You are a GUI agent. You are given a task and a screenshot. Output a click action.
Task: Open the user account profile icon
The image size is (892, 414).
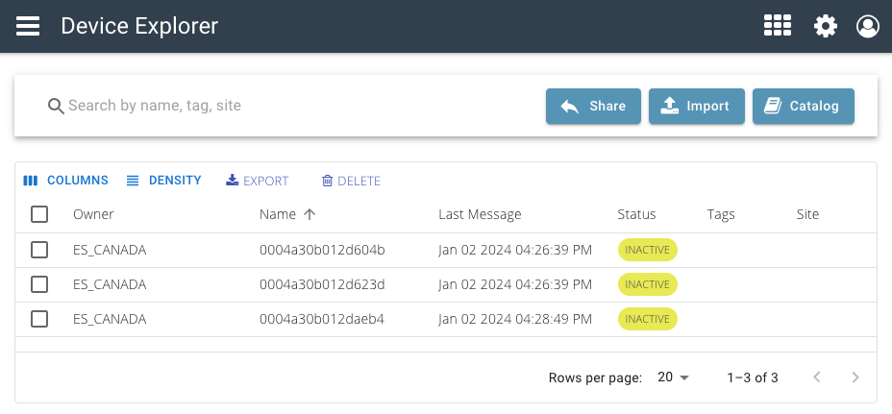coord(867,26)
